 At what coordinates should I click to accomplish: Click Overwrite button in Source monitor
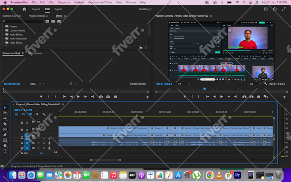[x=108, y=97]
